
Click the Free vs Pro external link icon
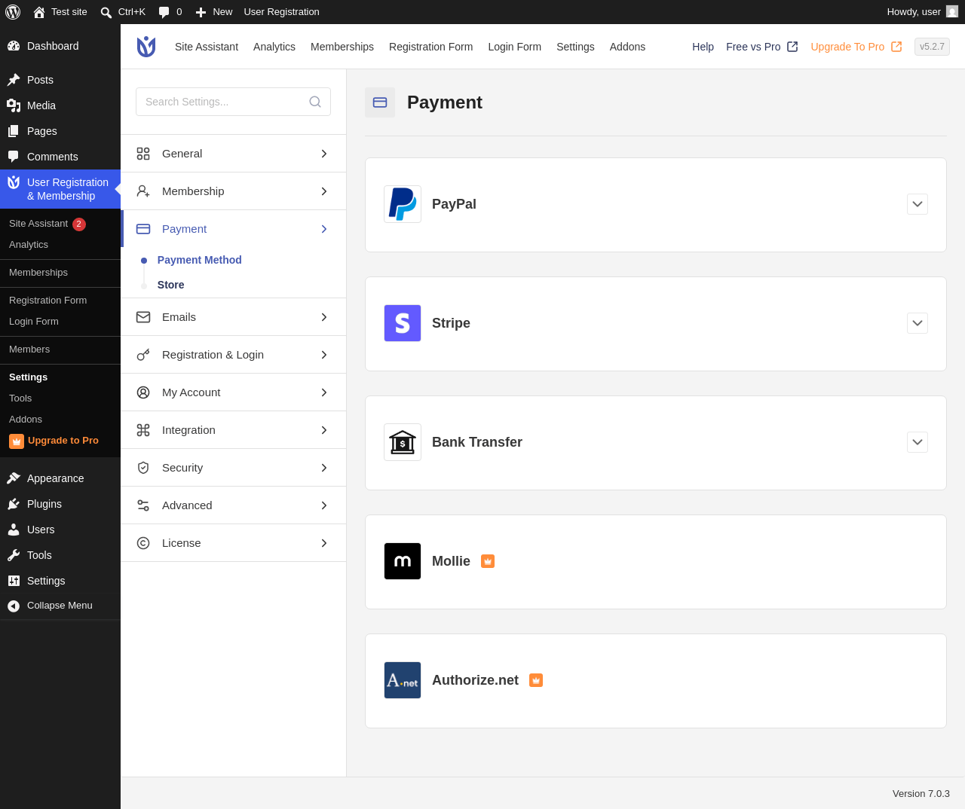click(792, 47)
